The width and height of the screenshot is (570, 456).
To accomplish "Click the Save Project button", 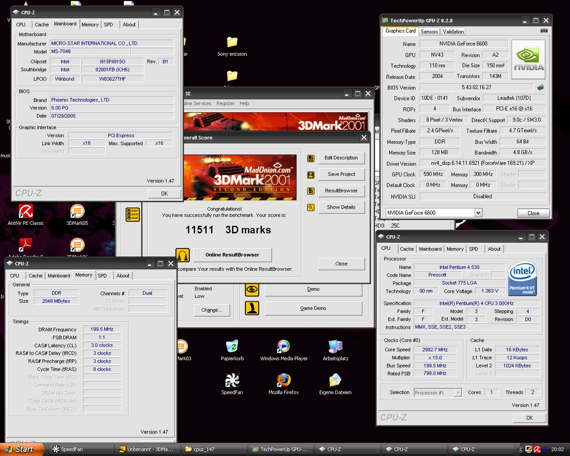I will pos(341,174).
